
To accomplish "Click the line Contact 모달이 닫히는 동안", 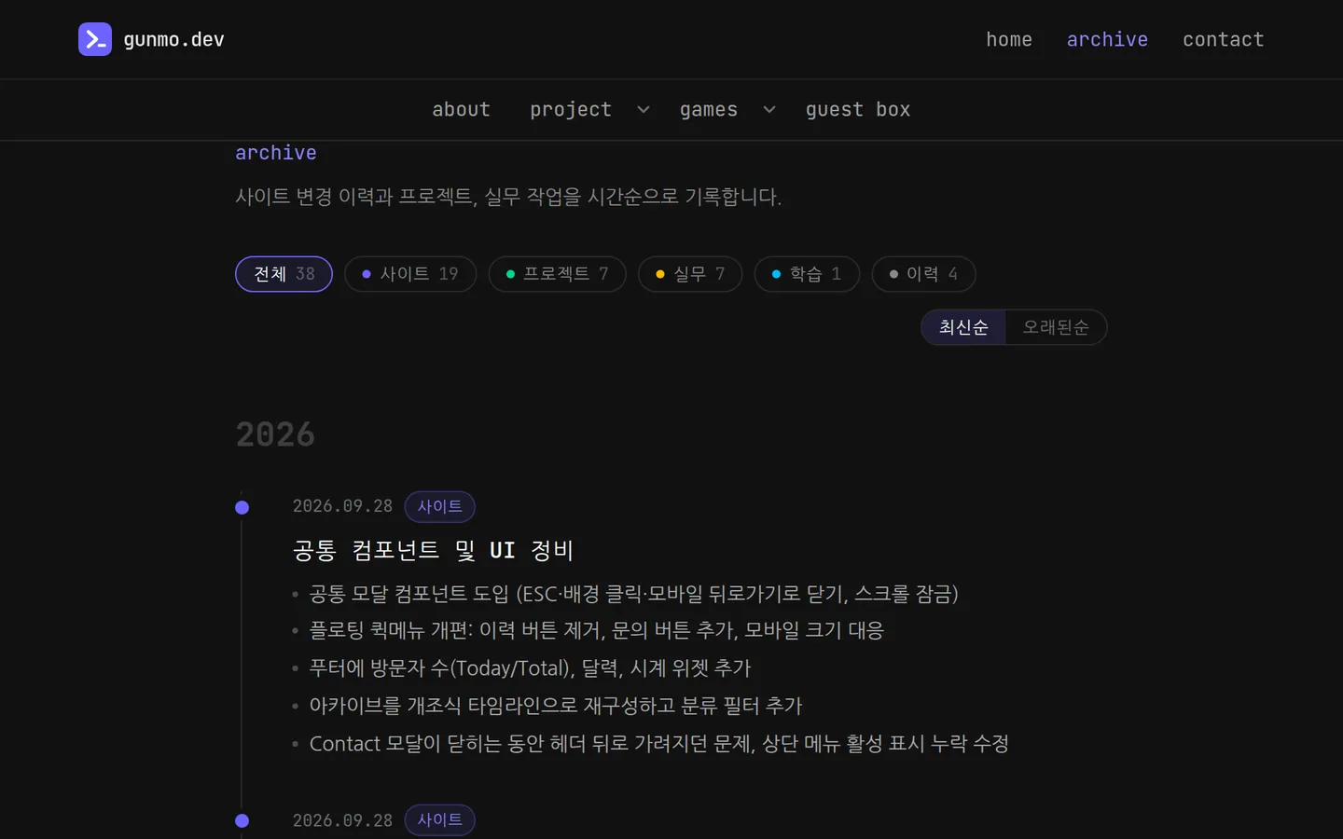I will 659,744.
